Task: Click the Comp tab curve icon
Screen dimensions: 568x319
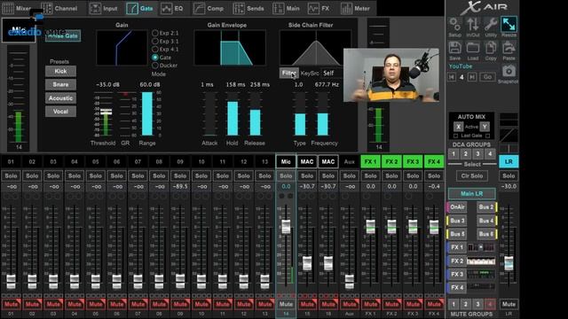Action: click(199, 8)
